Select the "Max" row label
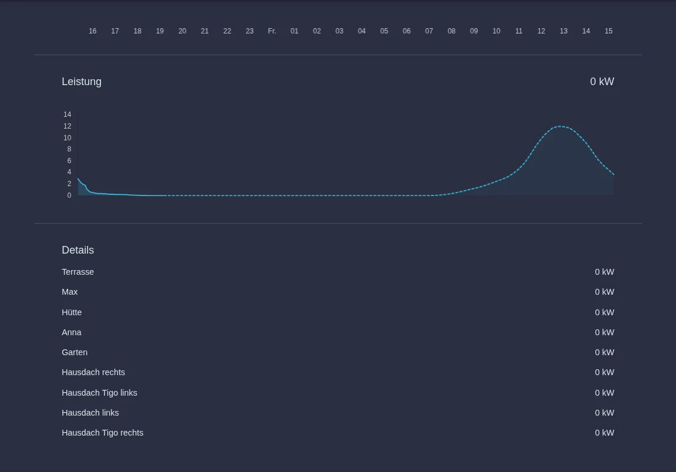The width and height of the screenshot is (676, 472). pyautogui.click(x=69, y=292)
